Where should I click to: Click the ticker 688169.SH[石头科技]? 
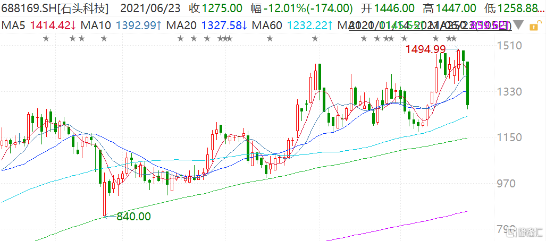55,7
